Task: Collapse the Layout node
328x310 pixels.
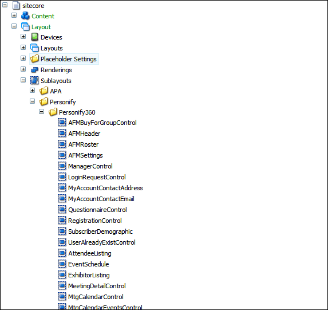Action: coord(14,26)
